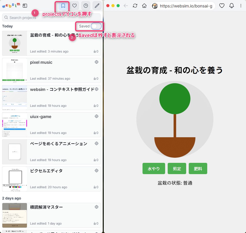The image size is (246, 233).
Task: Click the brown bonsai pot
Action: pos(175,147)
